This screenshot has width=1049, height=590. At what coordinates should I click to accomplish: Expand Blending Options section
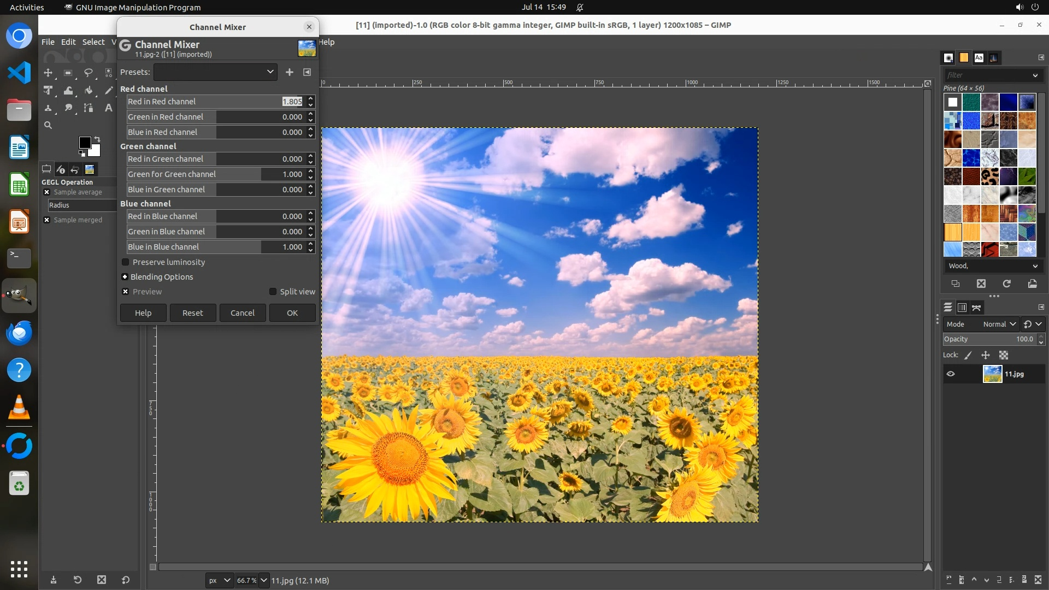tap(125, 277)
